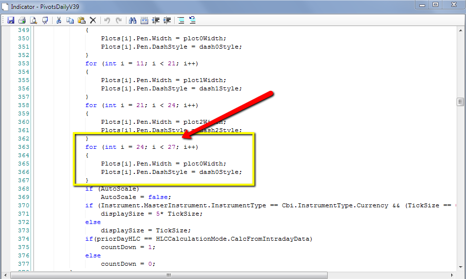This screenshot has width=466, height=279.
Task: Minimize the PivotsDailyV39 editor window
Action: point(422,4)
